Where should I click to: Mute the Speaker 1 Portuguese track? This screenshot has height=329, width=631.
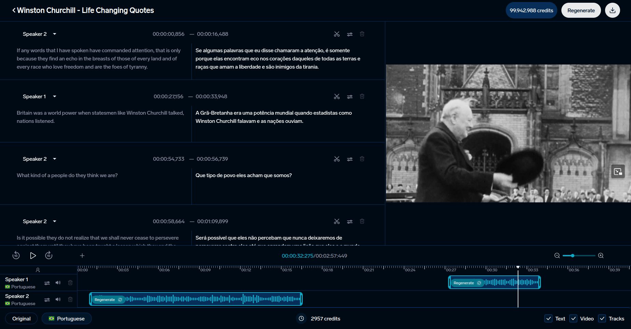point(58,283)
